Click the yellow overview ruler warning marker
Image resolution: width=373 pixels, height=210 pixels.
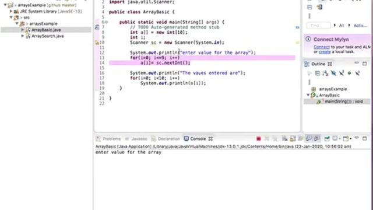tap(297, 43)
